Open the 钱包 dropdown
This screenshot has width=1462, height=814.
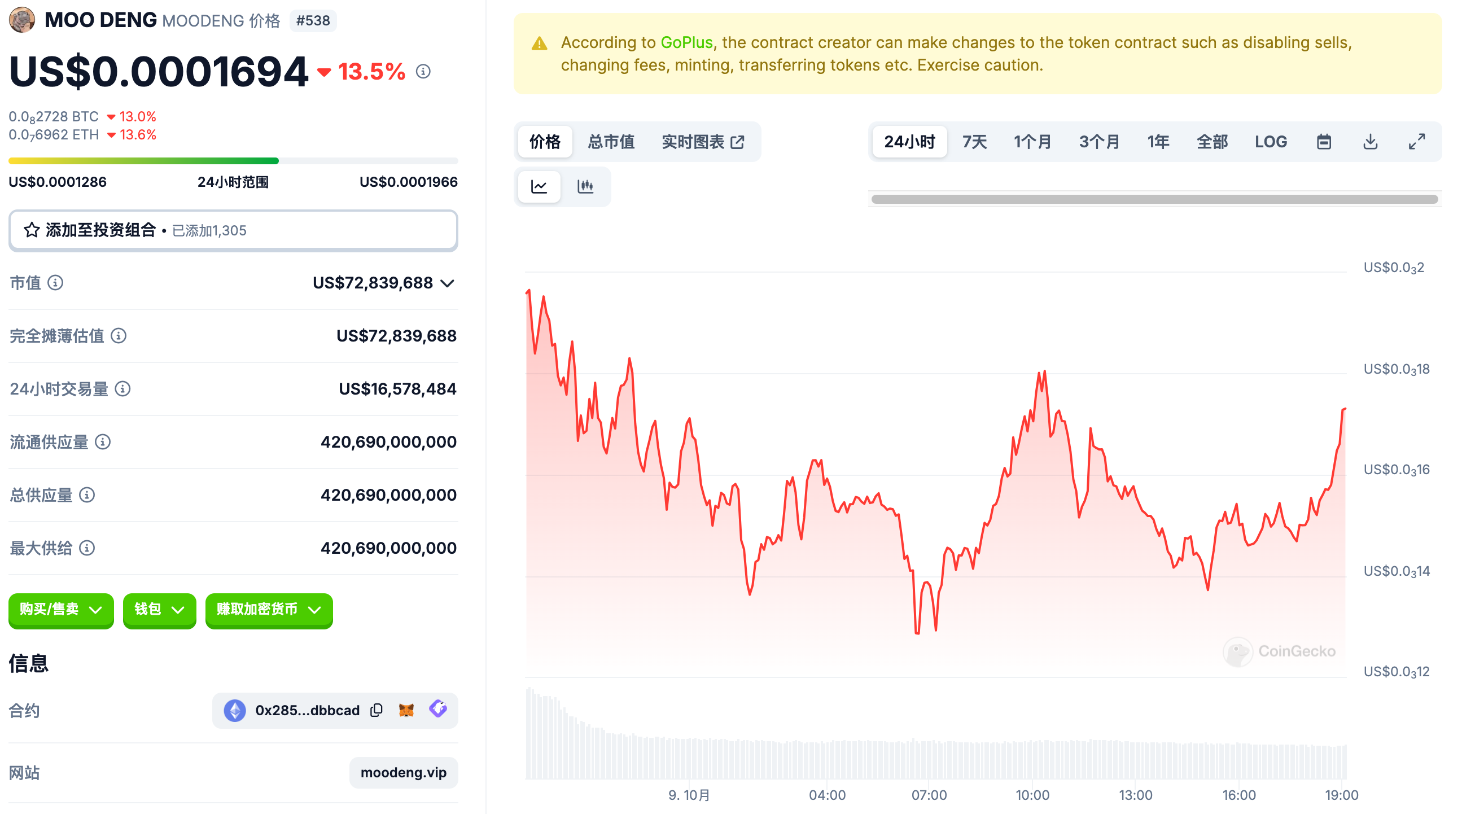(x=159, y=610)
